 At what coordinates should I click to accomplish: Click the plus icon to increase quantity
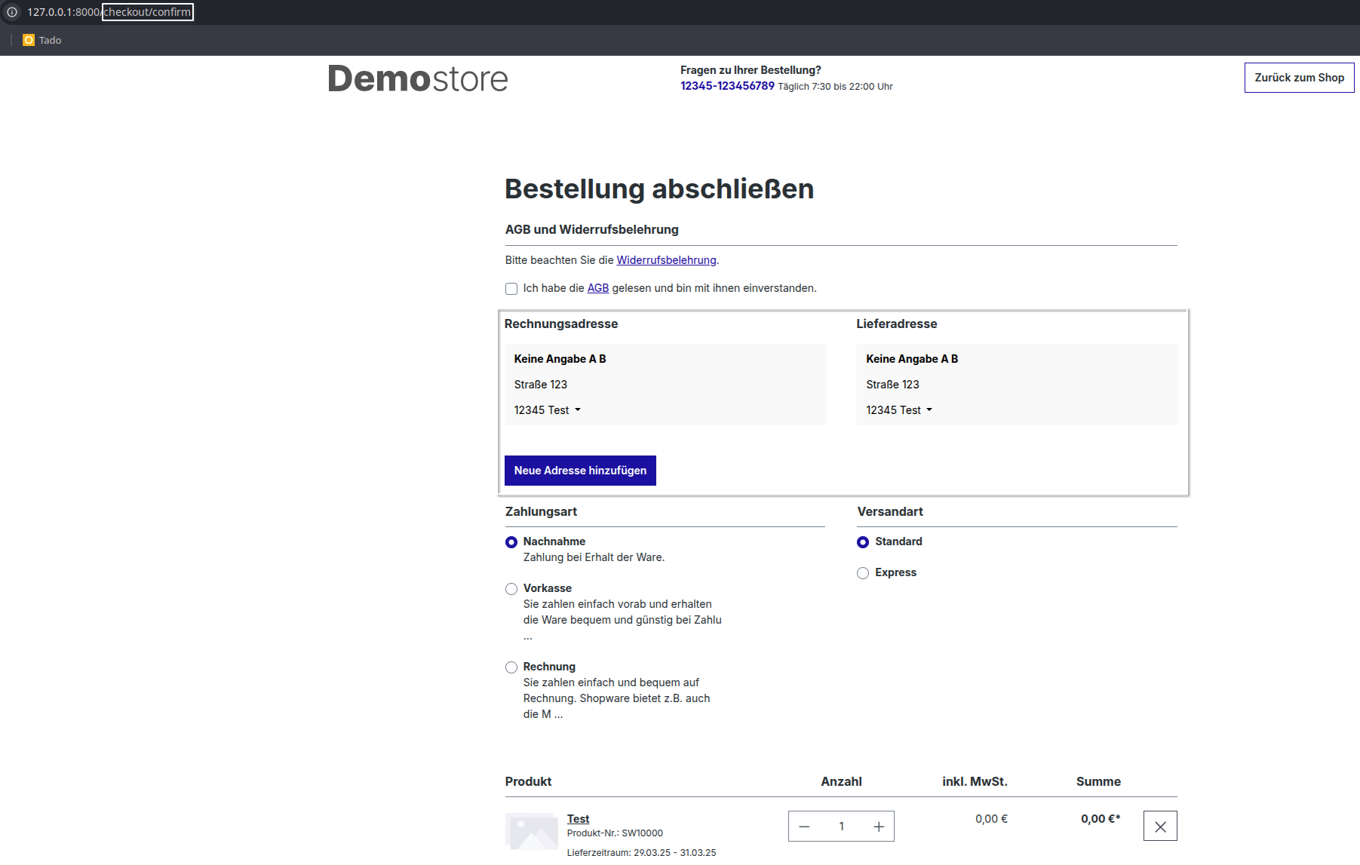tap(878, 827)
